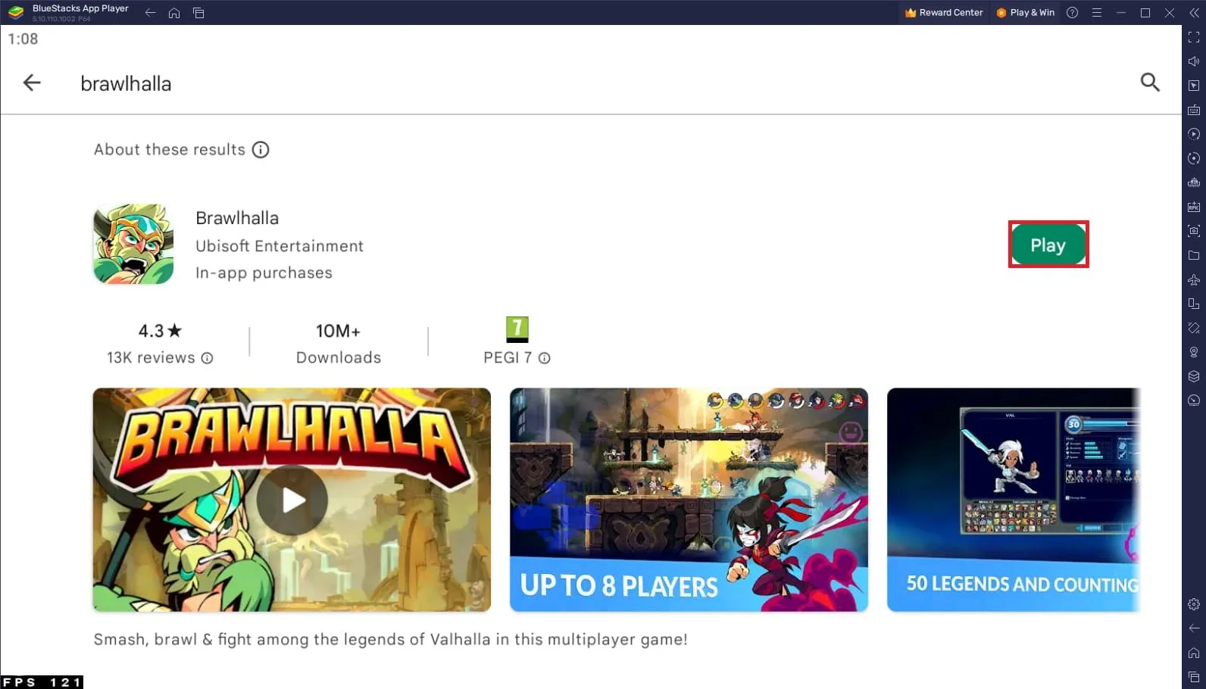Click the 10M+ Downloads stat
1206x689 pixels.
339,344
